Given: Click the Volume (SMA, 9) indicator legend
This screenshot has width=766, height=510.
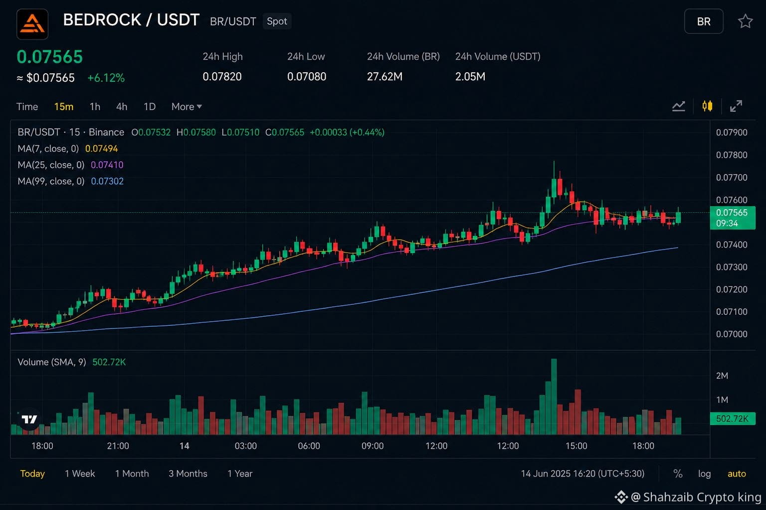Looking at the screenshot, I should click(52, 362).
